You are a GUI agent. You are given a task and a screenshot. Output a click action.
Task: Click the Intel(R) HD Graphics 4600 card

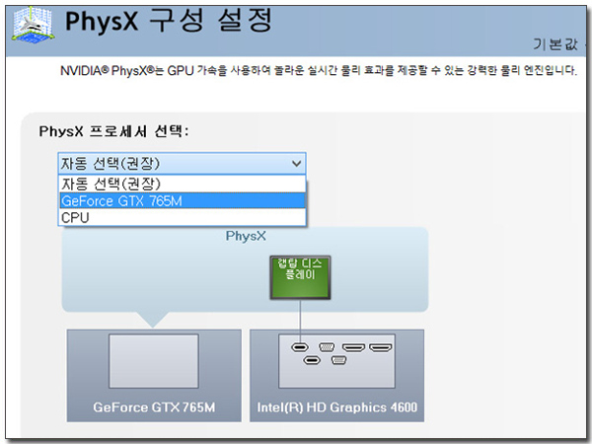click(x=336, y=375)
